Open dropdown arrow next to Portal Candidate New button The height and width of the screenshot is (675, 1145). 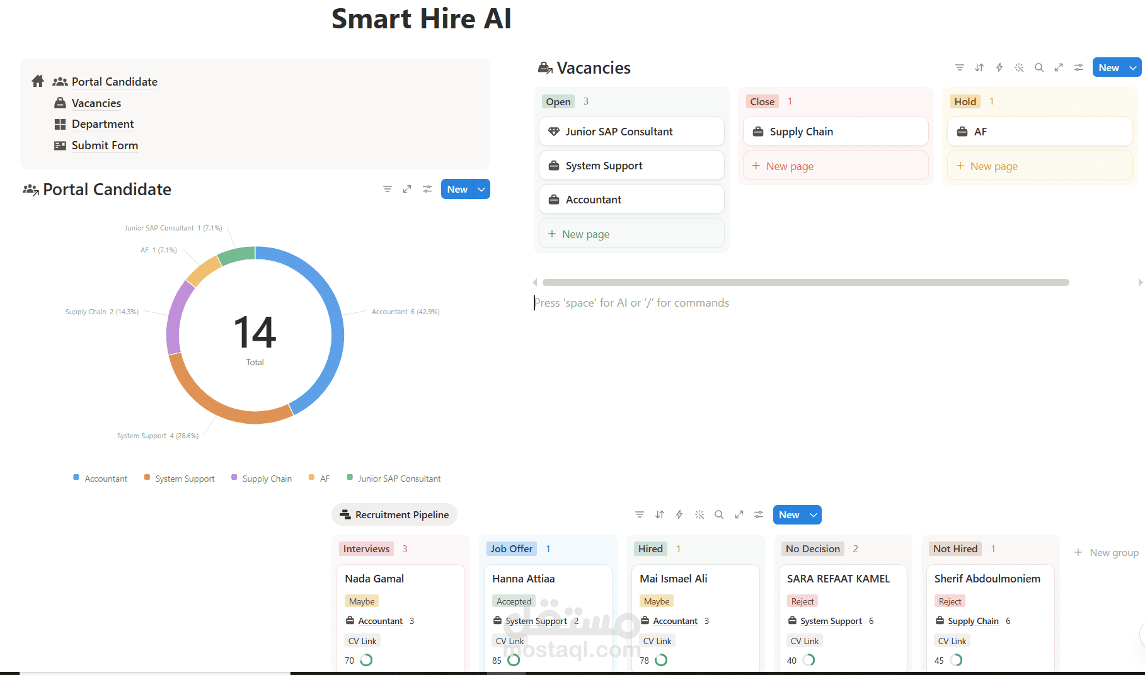[x=481, y=190]
